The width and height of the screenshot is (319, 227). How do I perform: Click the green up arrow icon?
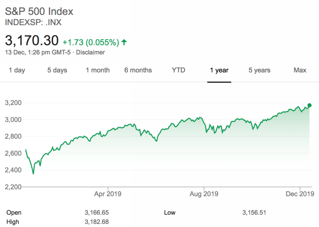(124, 42)
